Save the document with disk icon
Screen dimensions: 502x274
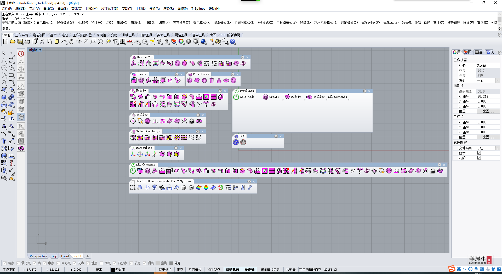[x=20, y=41]
